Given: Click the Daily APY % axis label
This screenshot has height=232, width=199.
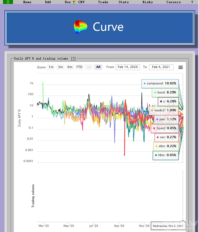Looking at the screenshot, I should coord(19,118).
